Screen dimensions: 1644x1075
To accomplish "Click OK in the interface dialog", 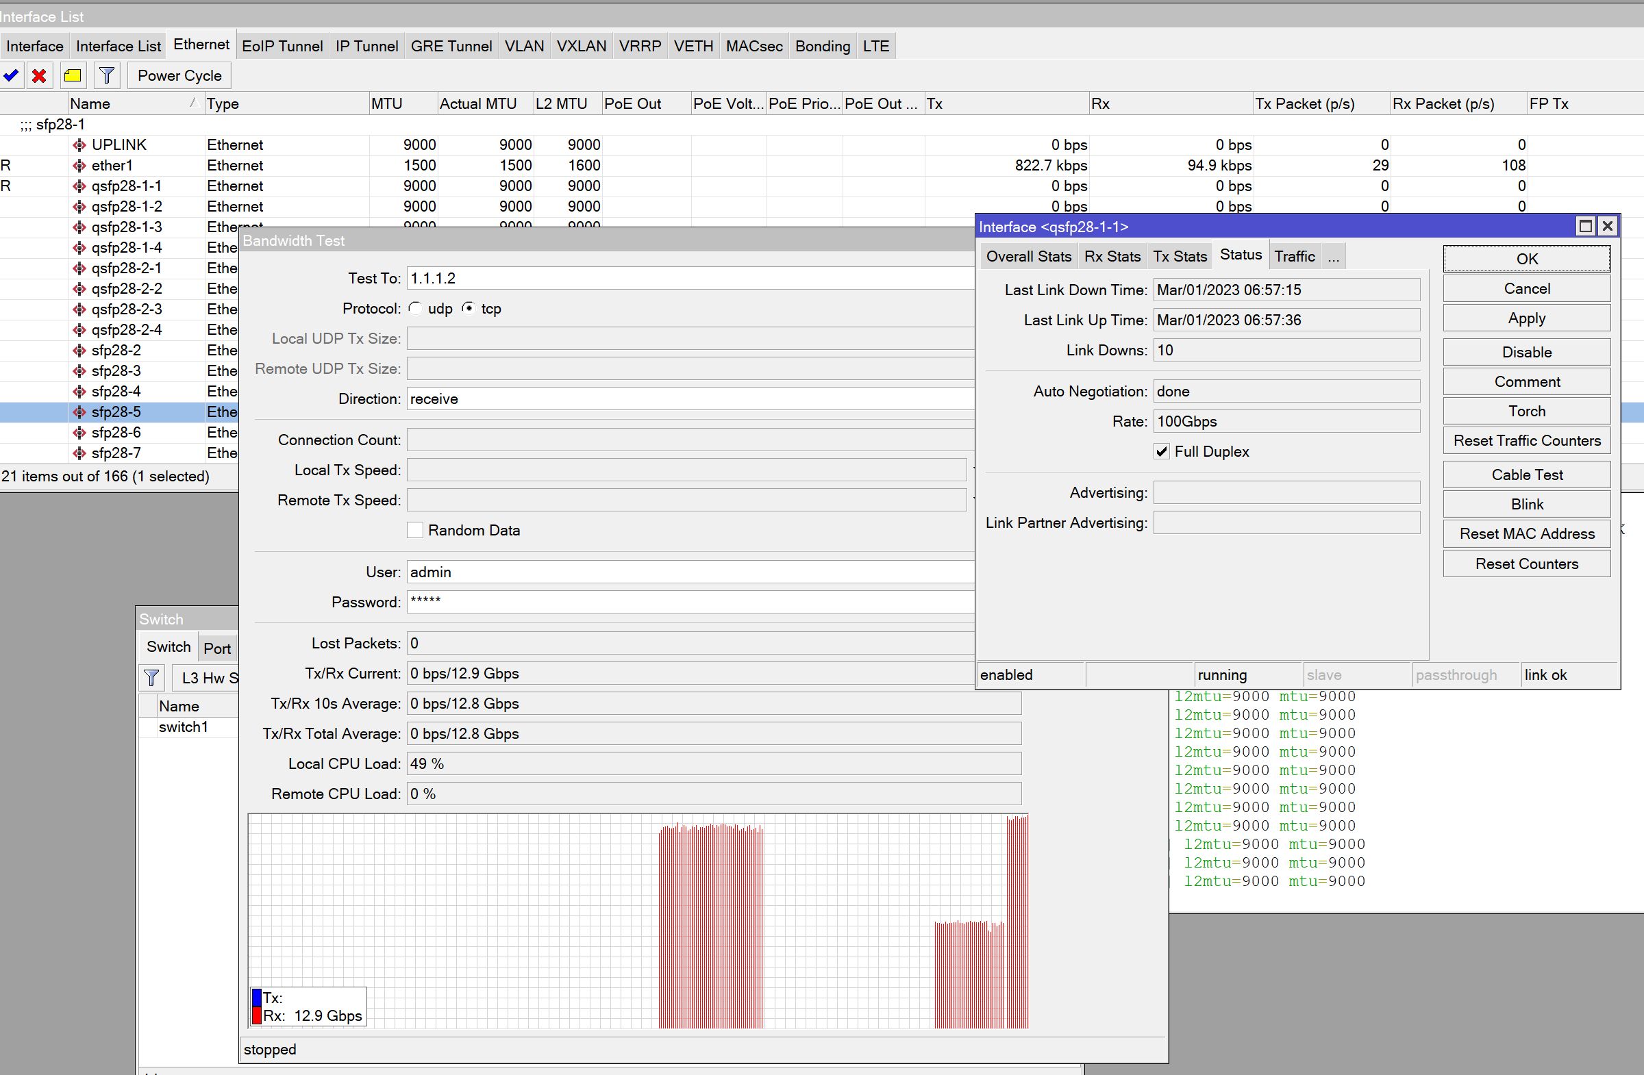I will (x=1527, y=259).
